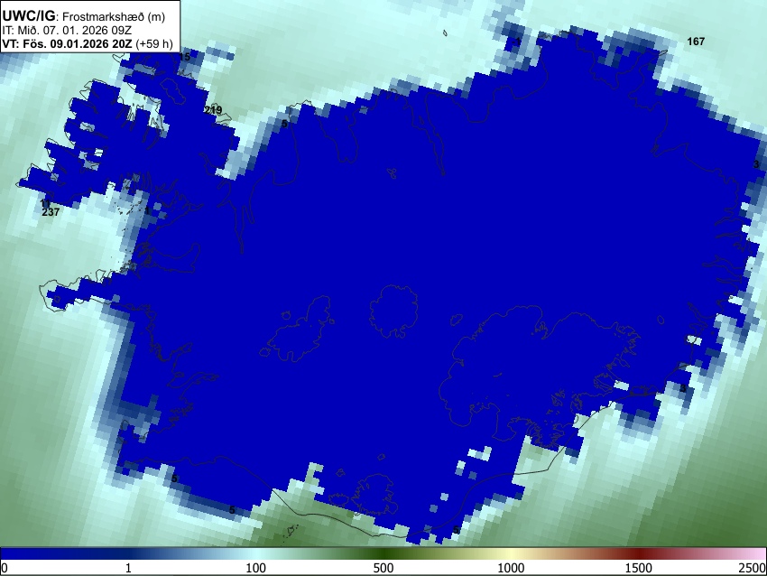Click the legend label "1000"
The height and width of the screenshot is (576, 767).
[511, 568]
